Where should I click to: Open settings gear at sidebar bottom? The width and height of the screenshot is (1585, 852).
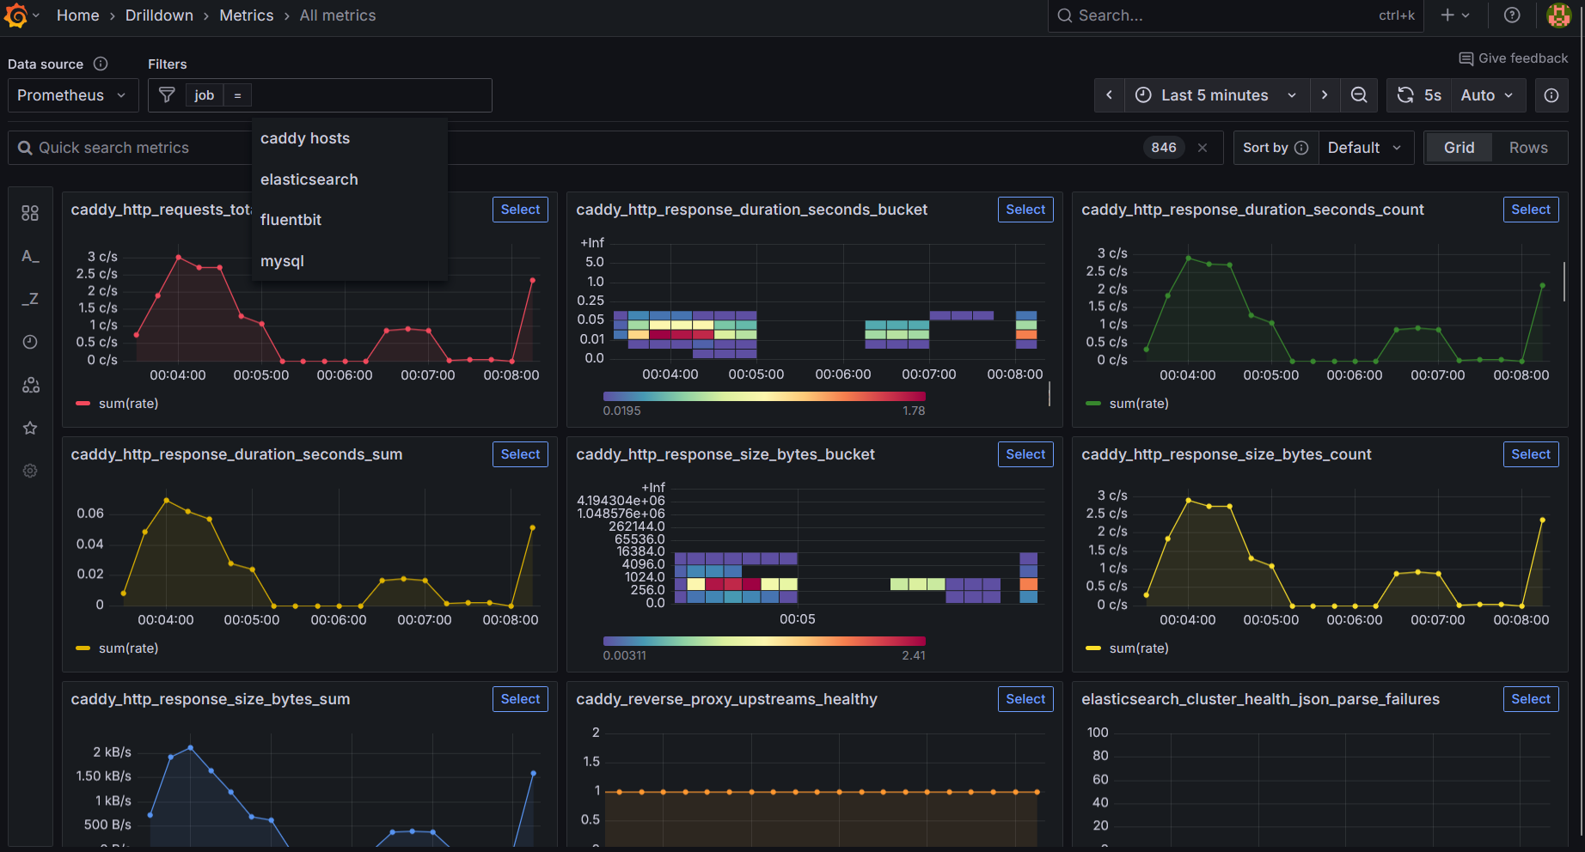pos(30,470)
